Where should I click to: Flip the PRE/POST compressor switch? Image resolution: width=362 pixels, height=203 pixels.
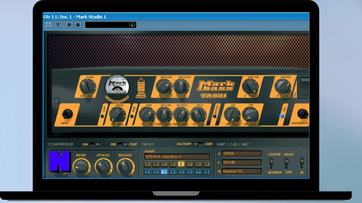[123, 144]
